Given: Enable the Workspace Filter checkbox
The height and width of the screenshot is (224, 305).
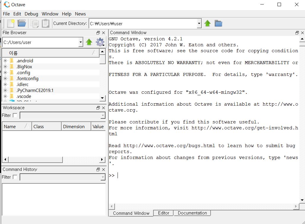Looking at the screenshot, I should (15, 115).
